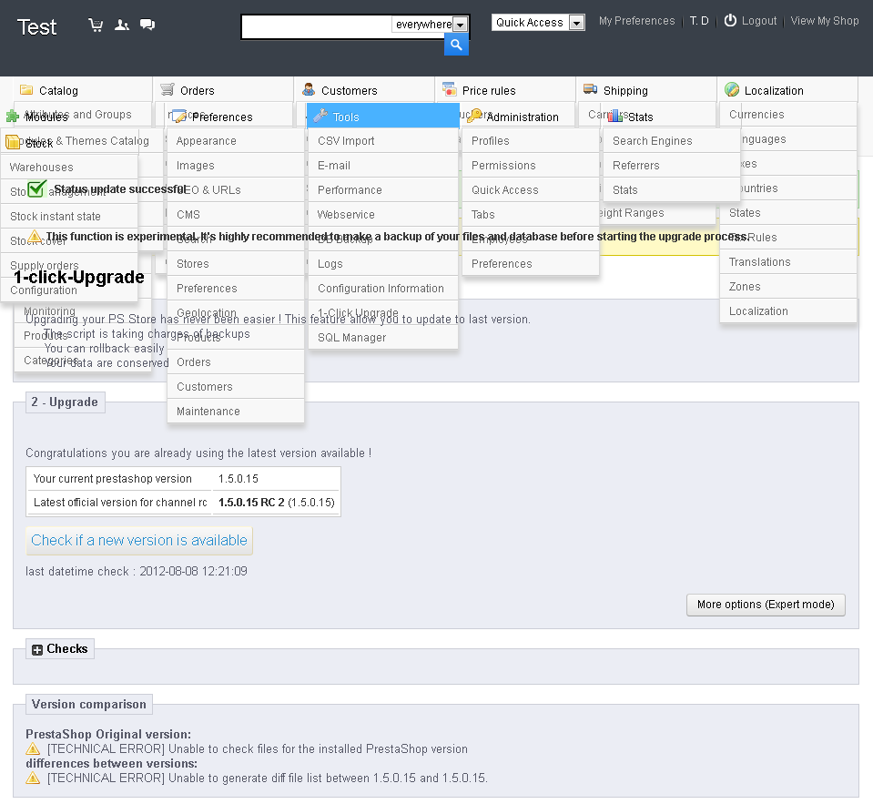Screen dimensions: 873x804
Task: Select E-mail from Tools menu
Action: [x=383, y=166]
